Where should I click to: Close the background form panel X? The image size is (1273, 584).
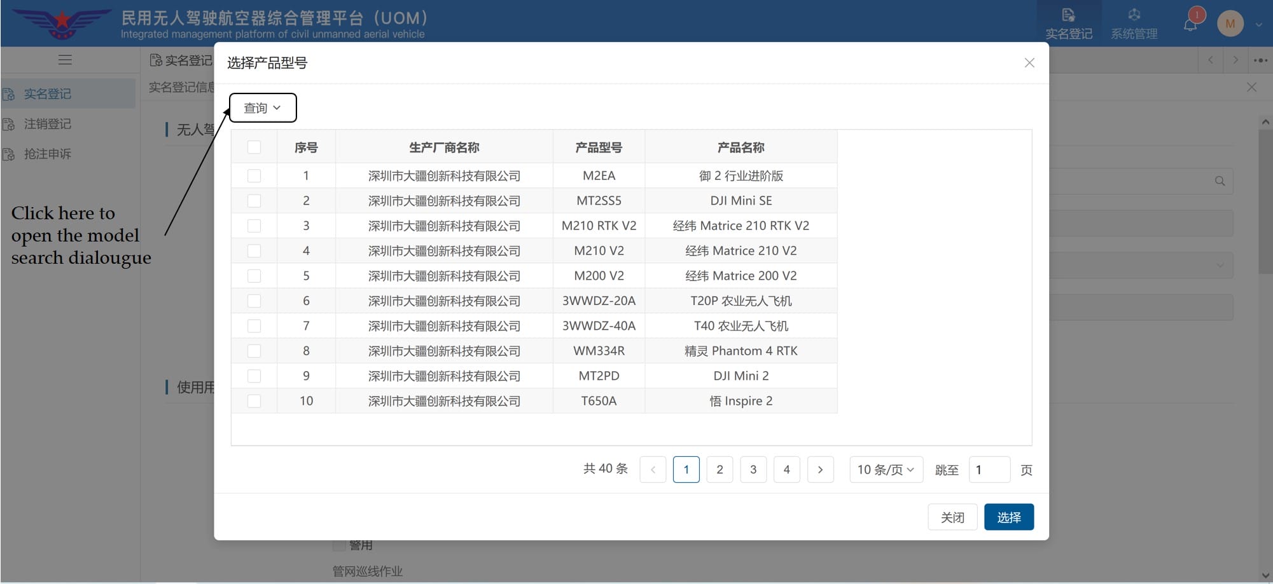coord(1251,87)
